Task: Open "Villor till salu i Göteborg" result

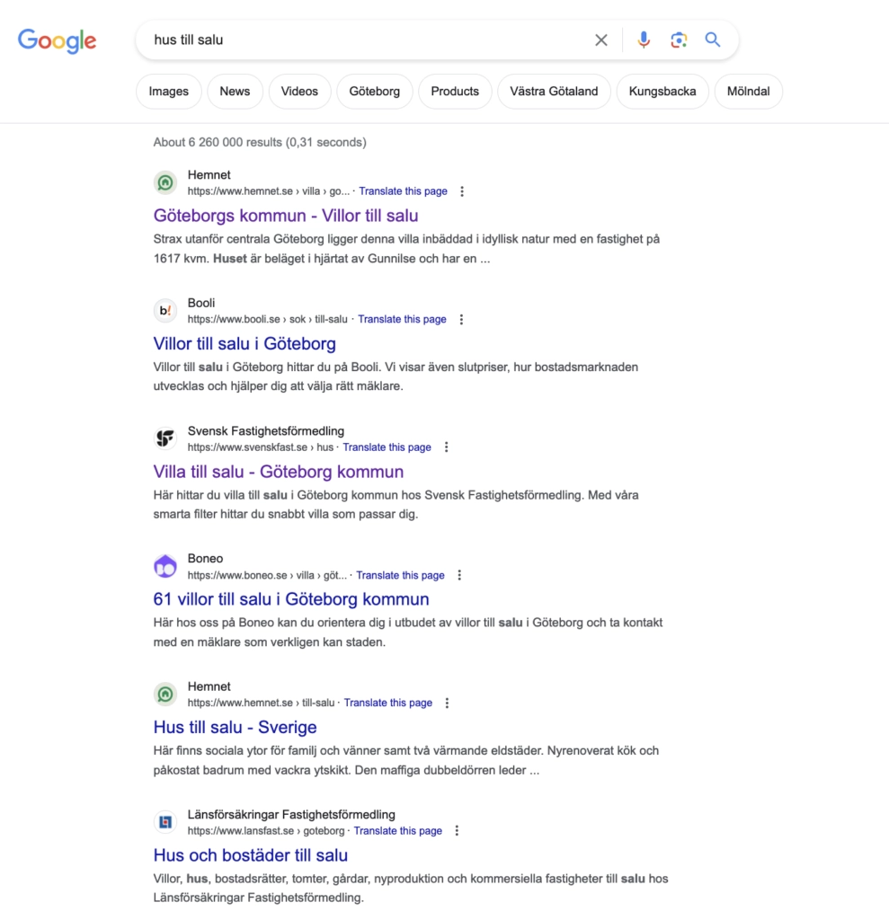Action: point(244,344)
